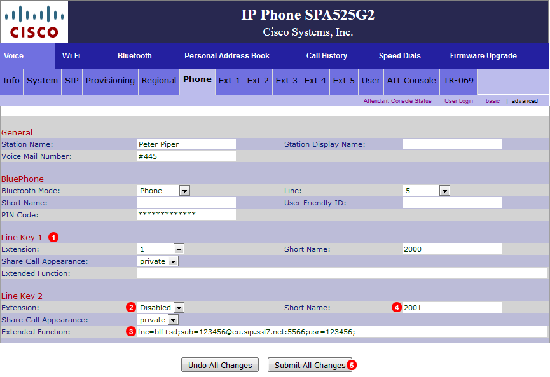
Task: Open Line Key 2 Share Call Appearance dropdown
Action: pos(158,320)
